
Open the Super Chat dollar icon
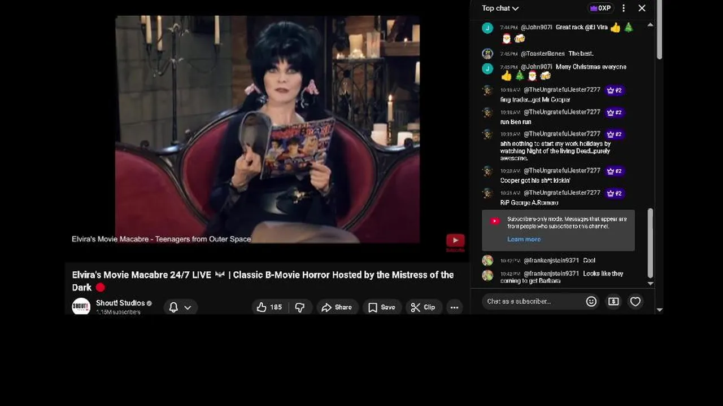[x=613, y=302]
